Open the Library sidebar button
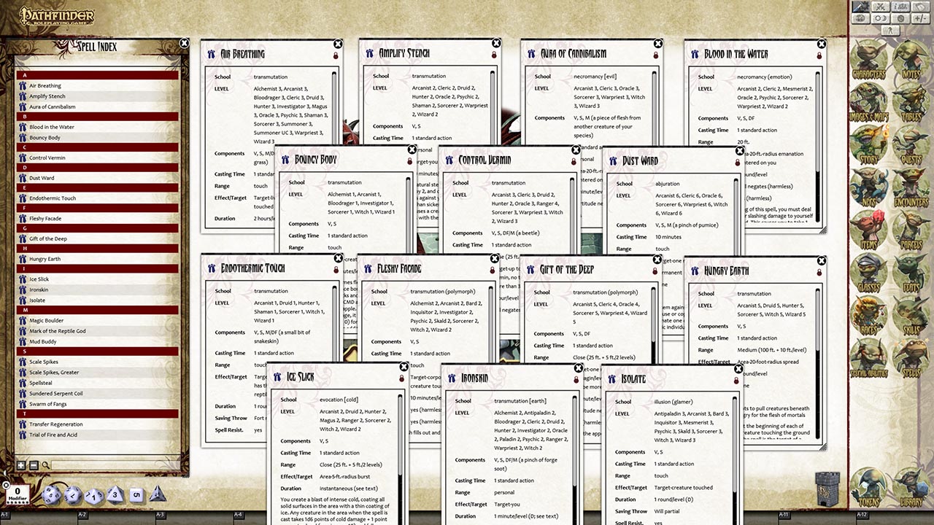The height and width of the screenshot is (525, 934). coord(910,488)
